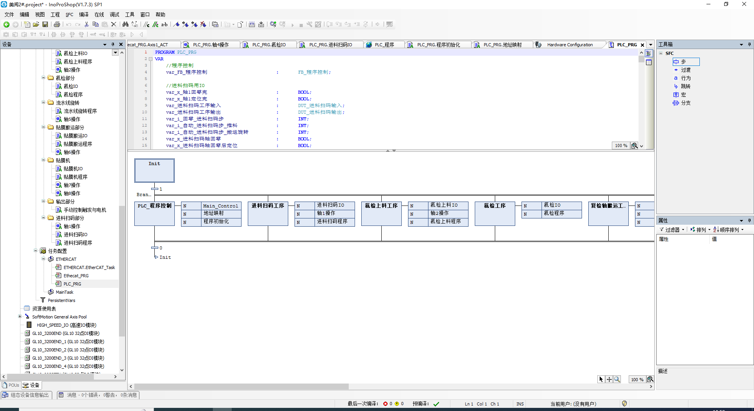
Task: Open the 顺序排列 dropdown in the properties panel
Action: pyautogui.click(x=728, y=230)
